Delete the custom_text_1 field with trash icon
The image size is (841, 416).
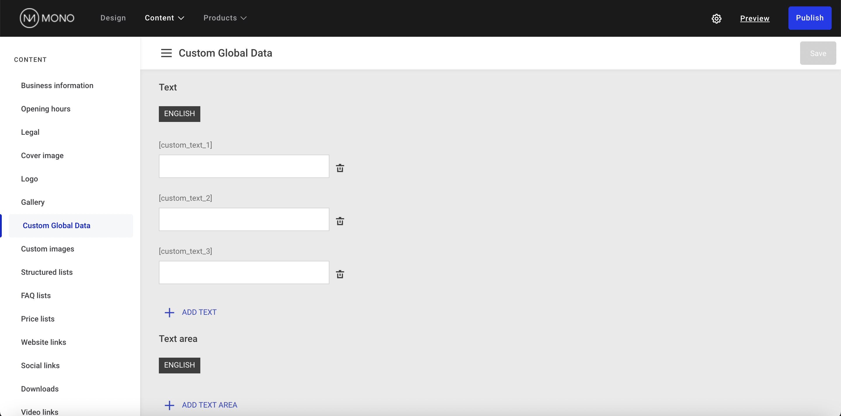[340, 168]
